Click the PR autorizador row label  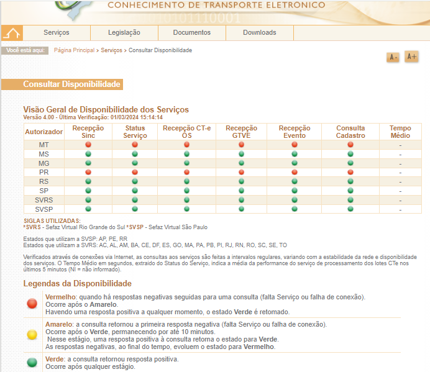coord(44,172)
